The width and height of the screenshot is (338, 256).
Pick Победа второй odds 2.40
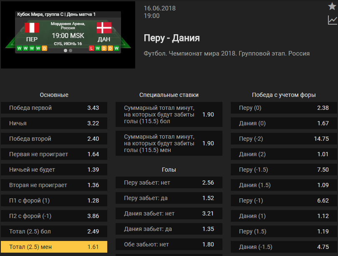tap(54, 139)
